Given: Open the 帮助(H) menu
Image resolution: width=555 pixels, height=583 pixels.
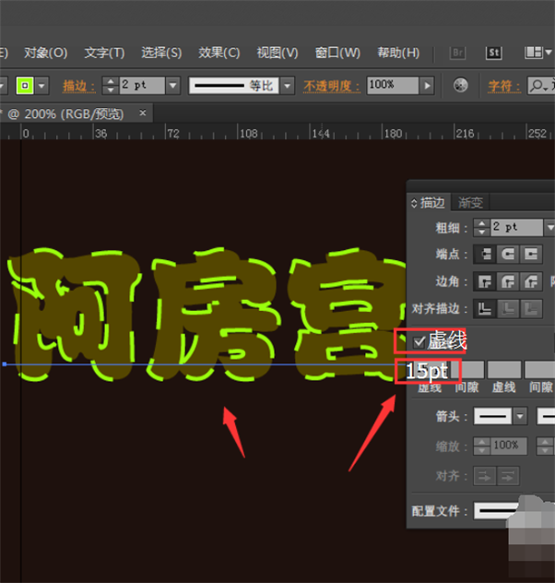Looking at the screenshot, I should (398, 53).
